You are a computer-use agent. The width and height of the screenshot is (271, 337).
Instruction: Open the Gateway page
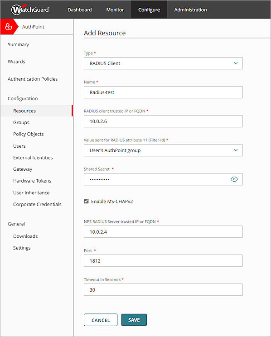coord(23,169)
